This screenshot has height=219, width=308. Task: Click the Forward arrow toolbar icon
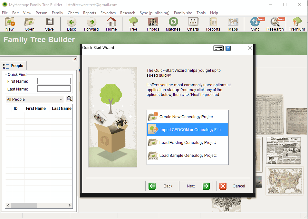tap(91, 24)
